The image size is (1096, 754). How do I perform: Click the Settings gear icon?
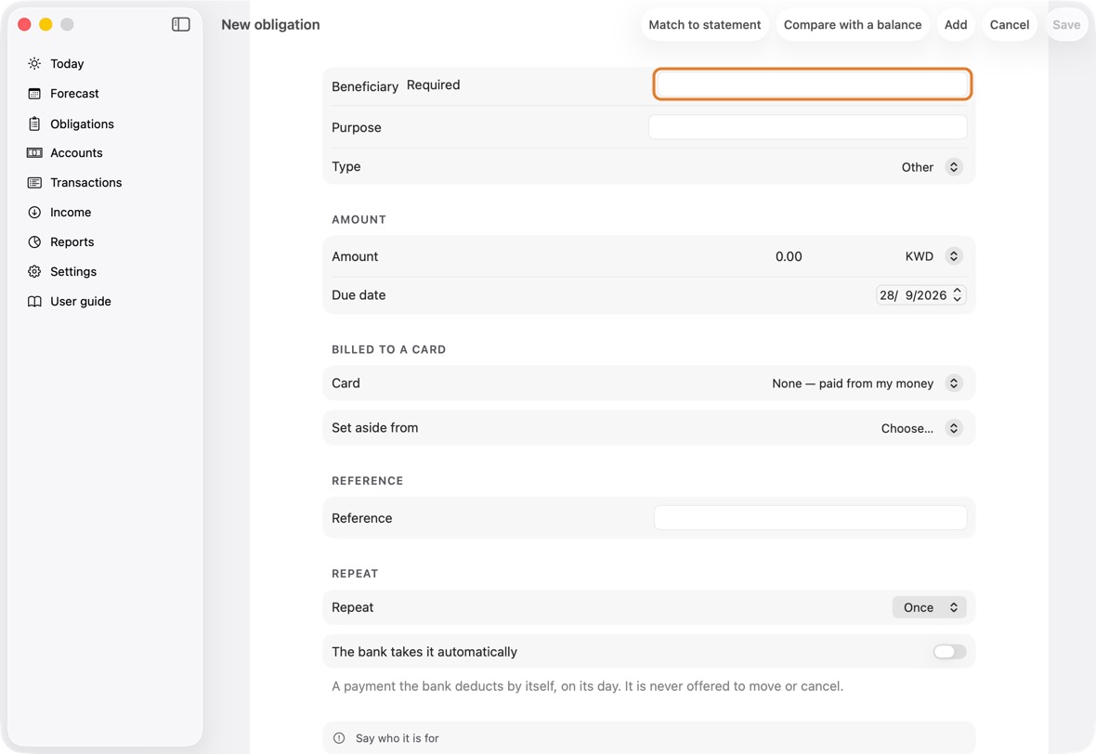point(34,272)
